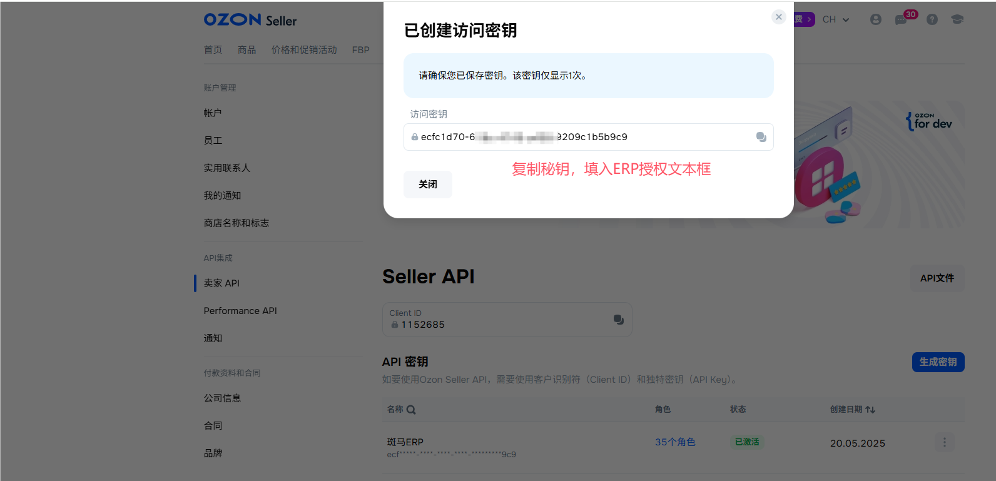Click the Ozon for dev banner logo
This screenshot has width=996, height=481.
[929, 121]
